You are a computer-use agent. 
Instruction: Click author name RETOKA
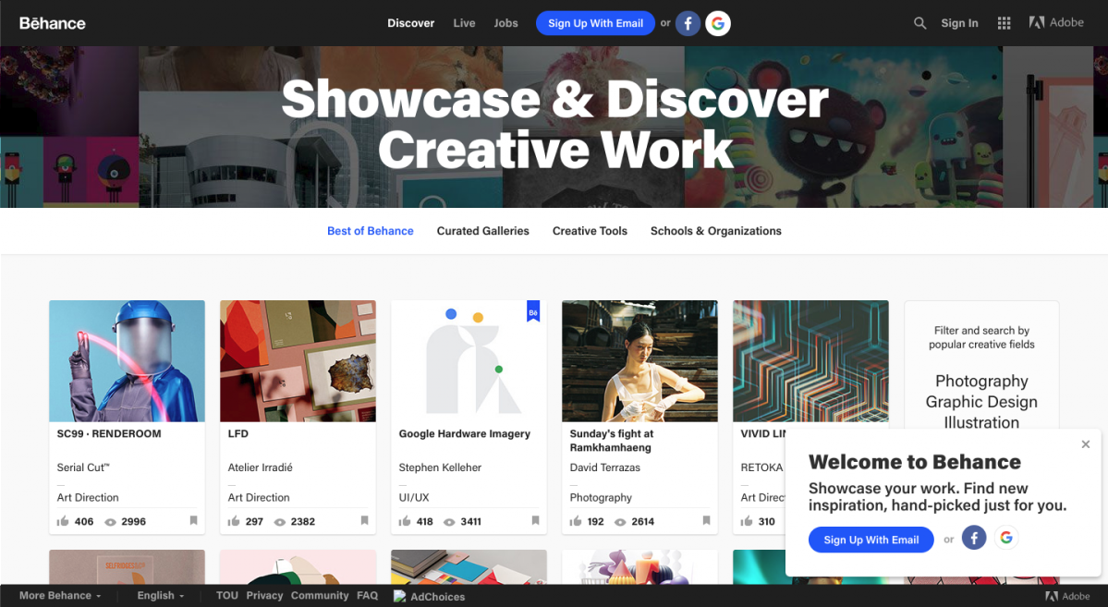[761, 467]
